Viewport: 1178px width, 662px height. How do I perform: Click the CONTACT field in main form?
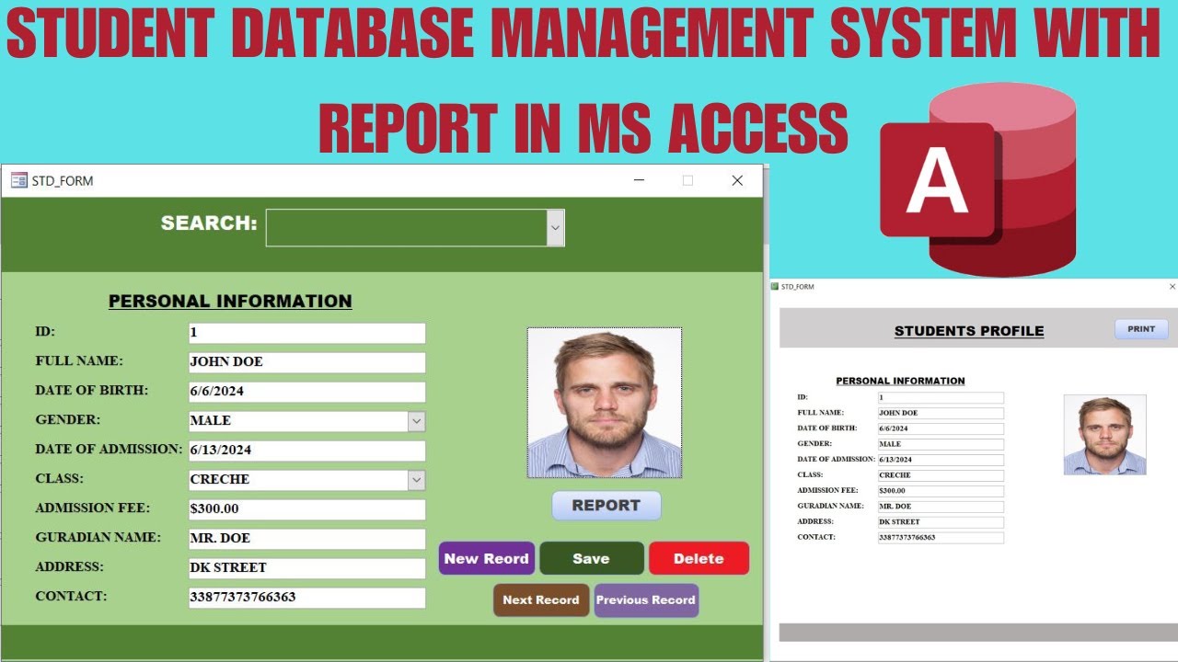[x=306, y=598]
